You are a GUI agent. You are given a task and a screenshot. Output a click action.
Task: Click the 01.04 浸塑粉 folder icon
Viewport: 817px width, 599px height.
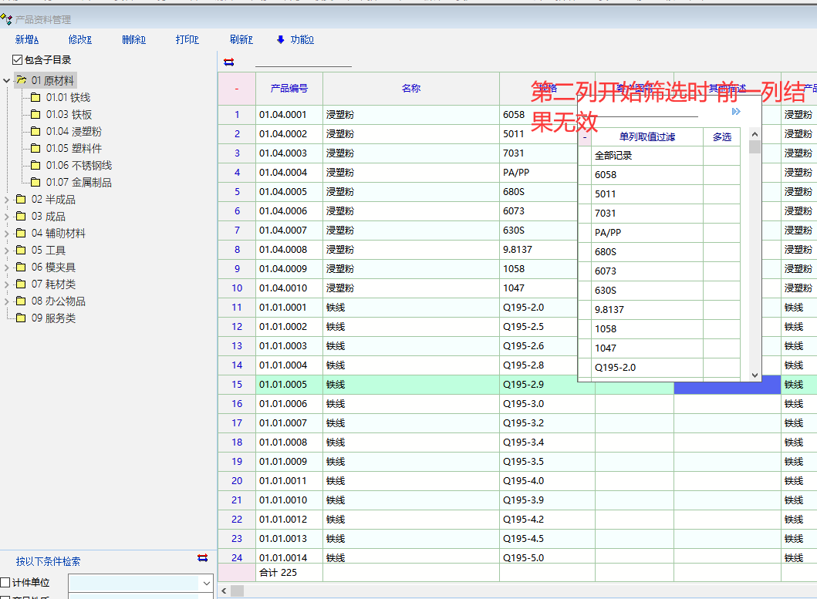pos(35,131)
